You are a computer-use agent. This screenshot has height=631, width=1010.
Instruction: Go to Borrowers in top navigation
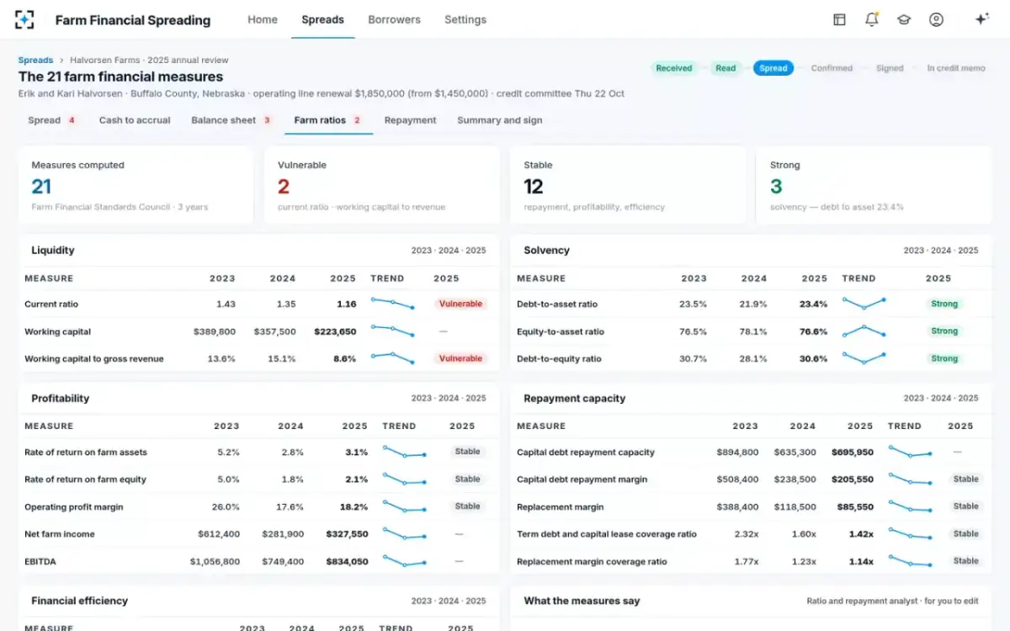(394, 19)
